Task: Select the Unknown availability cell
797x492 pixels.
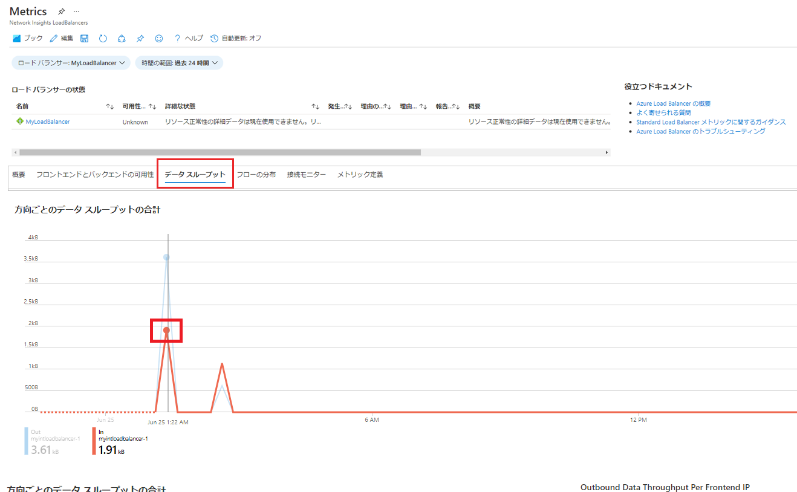Action: point(135,121)
